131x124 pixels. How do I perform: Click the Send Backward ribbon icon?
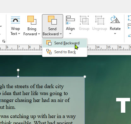pos(52,20)
